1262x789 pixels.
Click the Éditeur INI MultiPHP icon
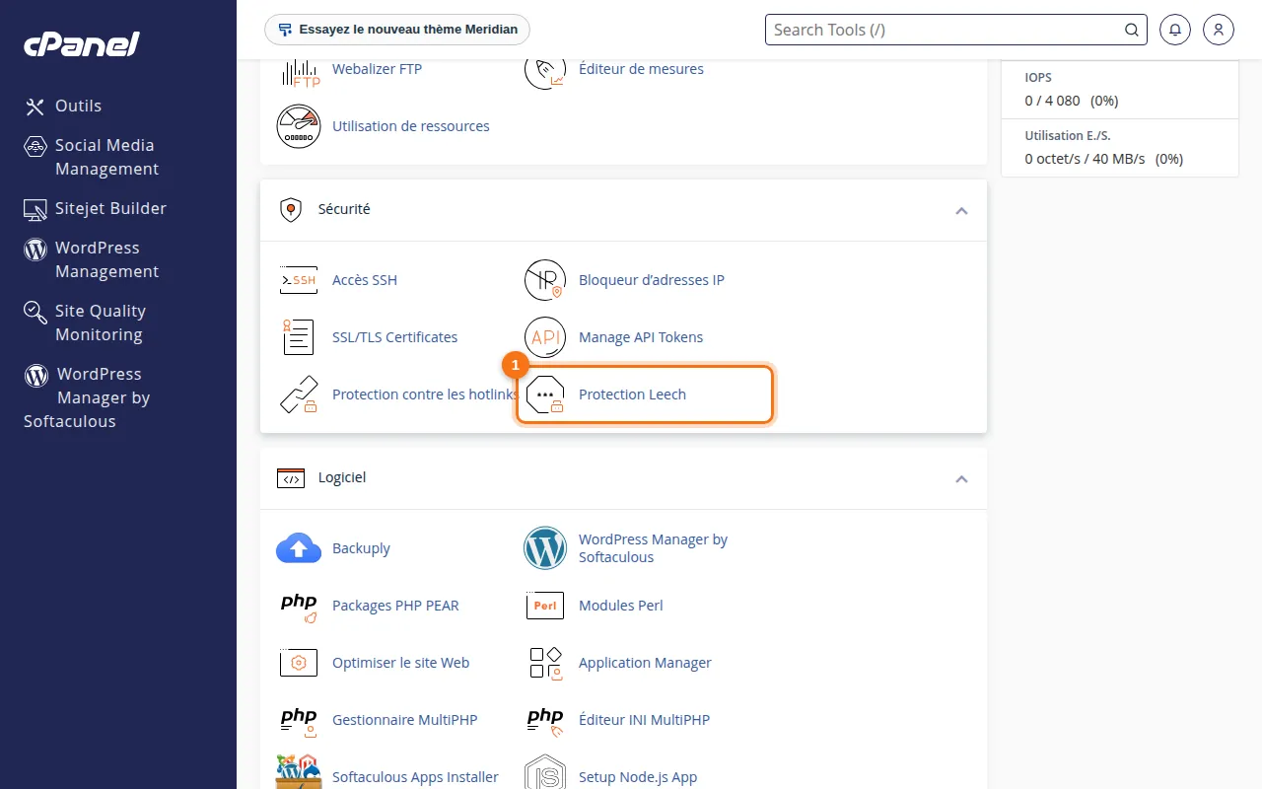point(544,720)
